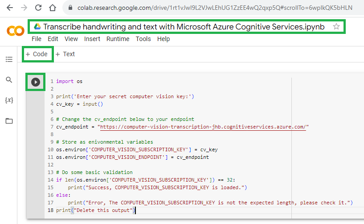Open the search sidebar icon
The width and height of the screenshot is (364, 224).
9,80
